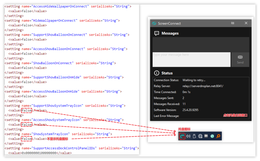Open the volume speaker tray icon
This screenshot has height=161, width=260.
(x=188, y=136)
